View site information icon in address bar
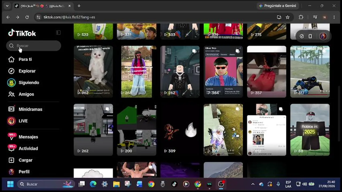342x192 pixels. [39, 17]
